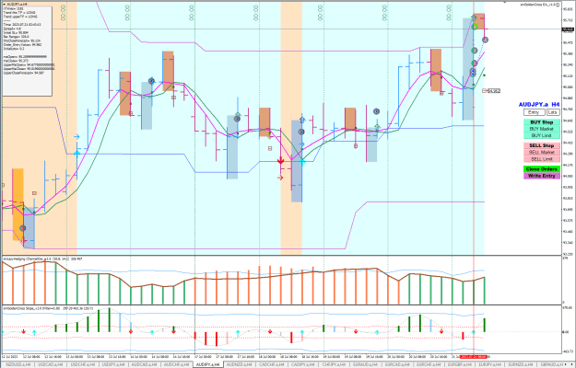
Task: Click the orange order box on the far-left candle
Action: [x=18, y=204]
